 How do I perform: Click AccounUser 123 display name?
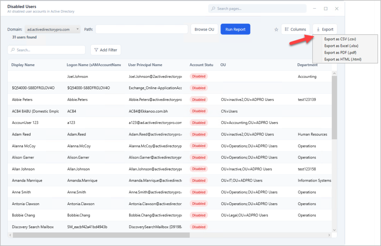pos(25,123)
